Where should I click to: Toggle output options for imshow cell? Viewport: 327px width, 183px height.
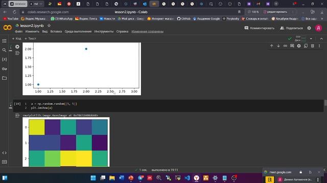click(17, 115)
